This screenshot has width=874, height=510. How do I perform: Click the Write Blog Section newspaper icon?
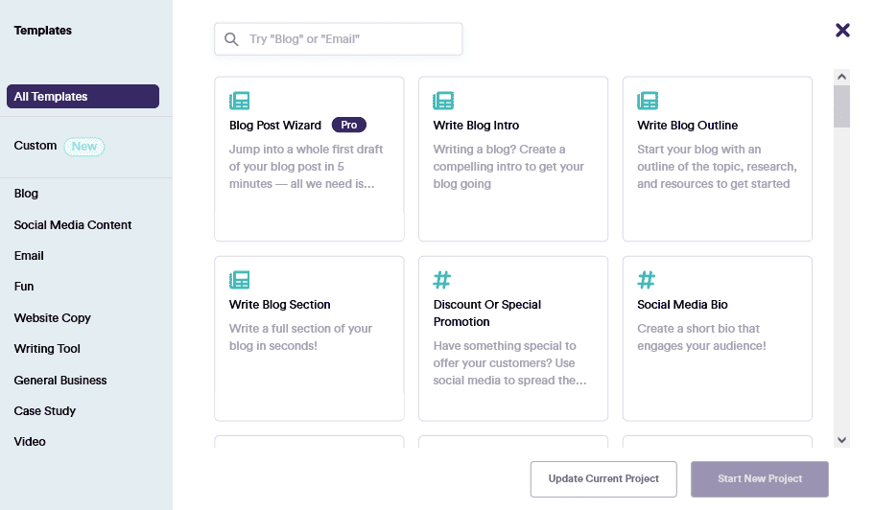239,280
